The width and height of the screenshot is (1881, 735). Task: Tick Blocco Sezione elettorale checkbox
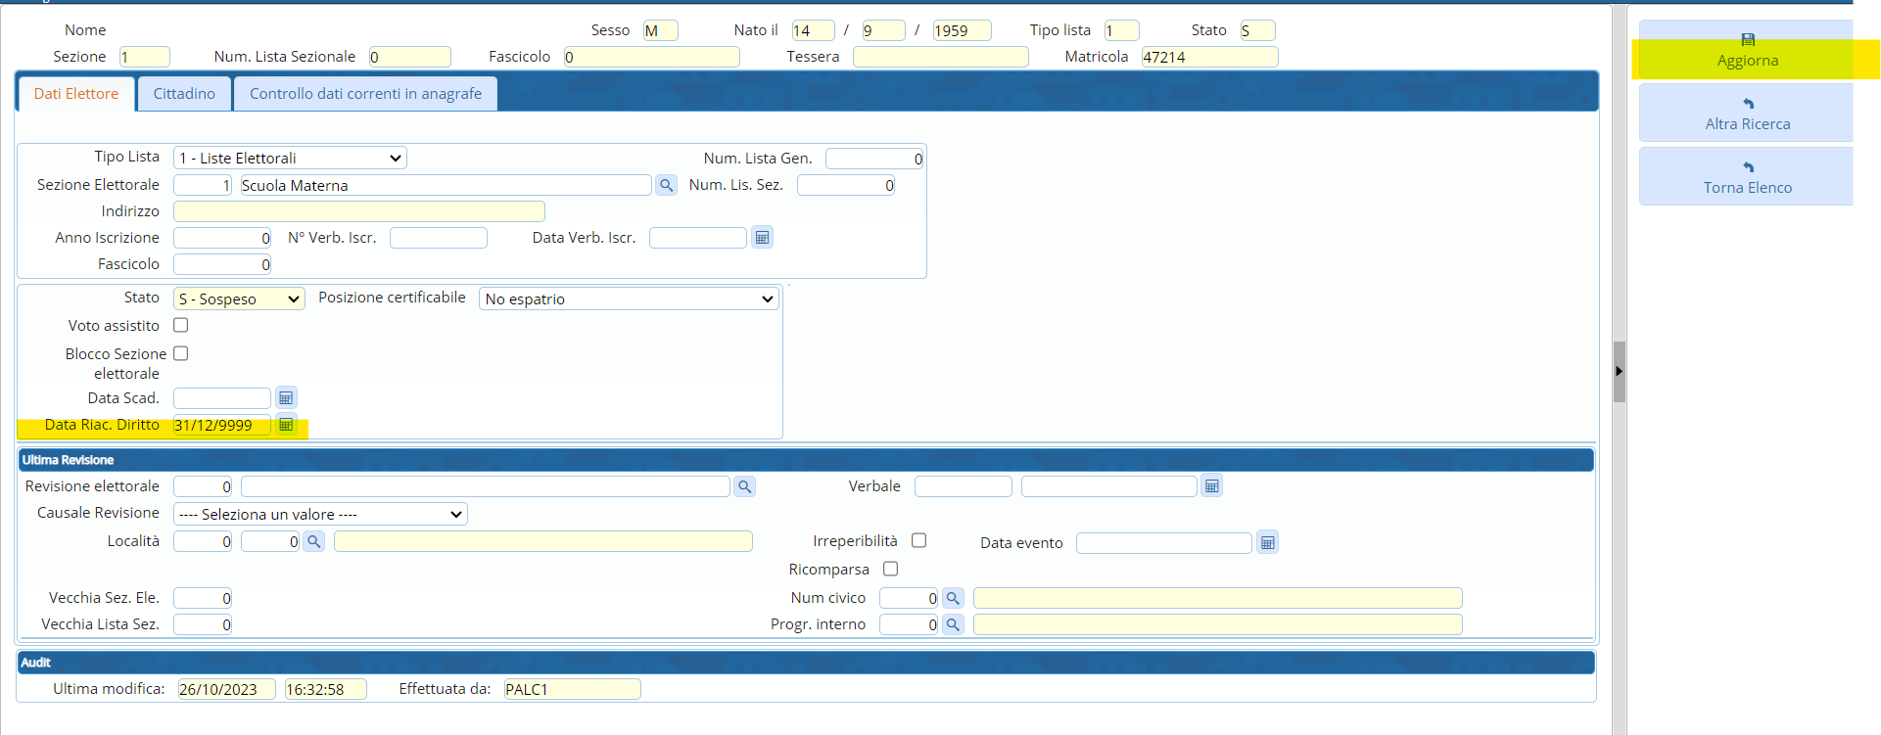[x=181, y=353]
